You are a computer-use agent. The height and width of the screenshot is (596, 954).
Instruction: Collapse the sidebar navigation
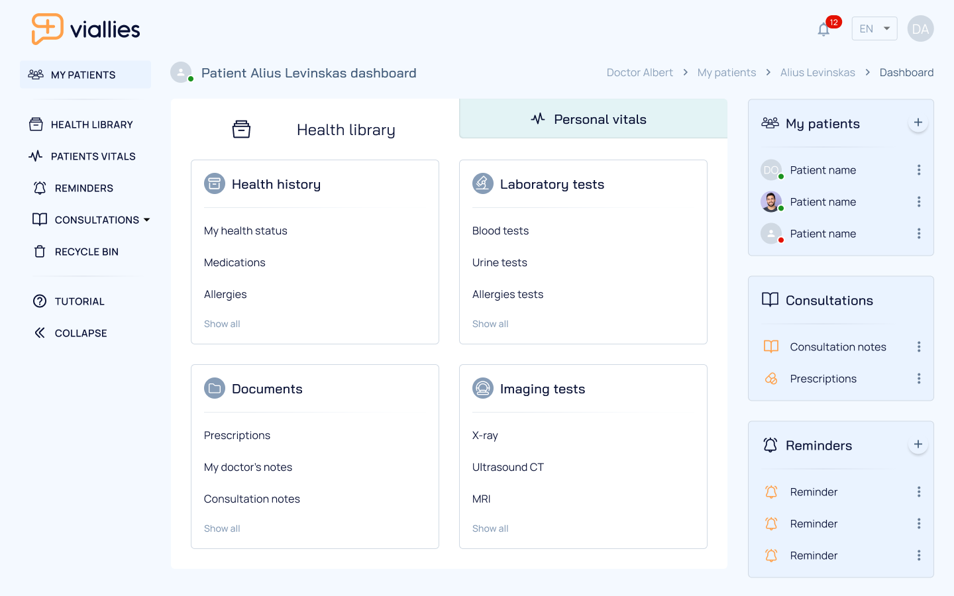coord(70,333)
